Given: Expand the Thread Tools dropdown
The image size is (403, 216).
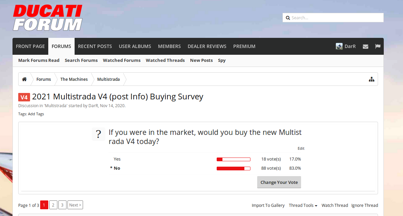Looking at the screenshot, I should [x=303, y=205].
